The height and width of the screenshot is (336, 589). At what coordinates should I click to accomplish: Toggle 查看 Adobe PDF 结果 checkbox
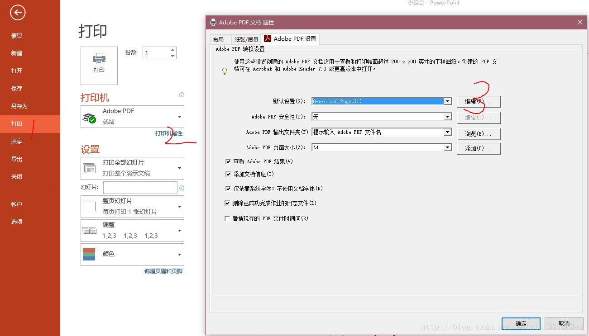[228, 161]
